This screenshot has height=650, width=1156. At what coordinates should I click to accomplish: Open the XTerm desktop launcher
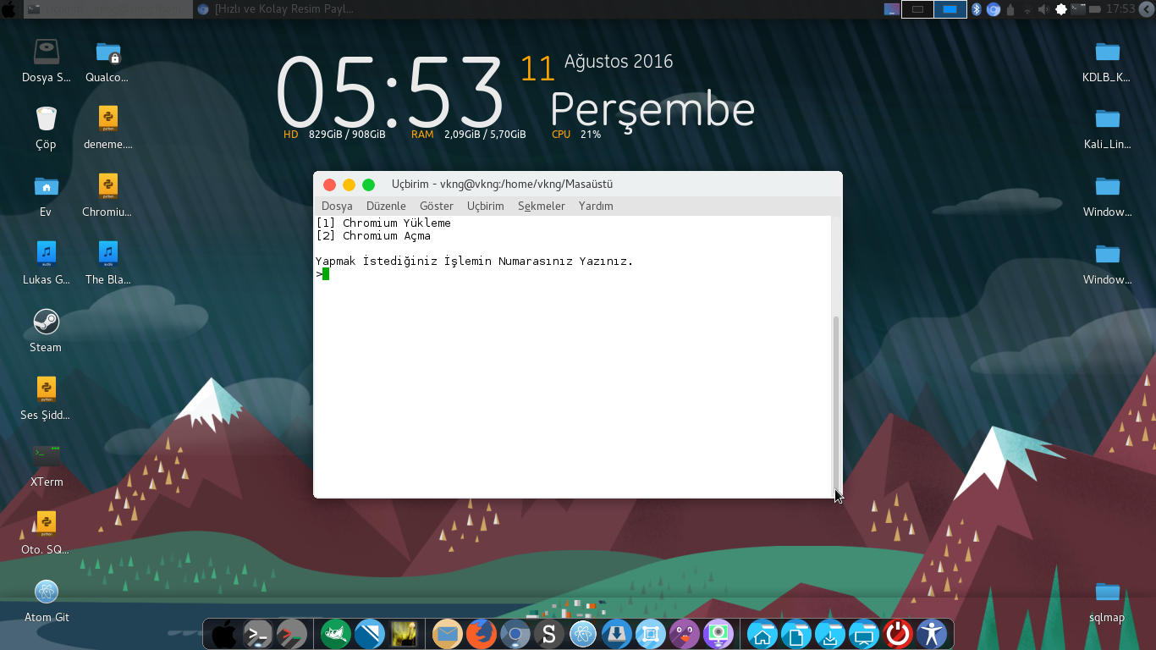pyautogui.click(x=47, y=455)
